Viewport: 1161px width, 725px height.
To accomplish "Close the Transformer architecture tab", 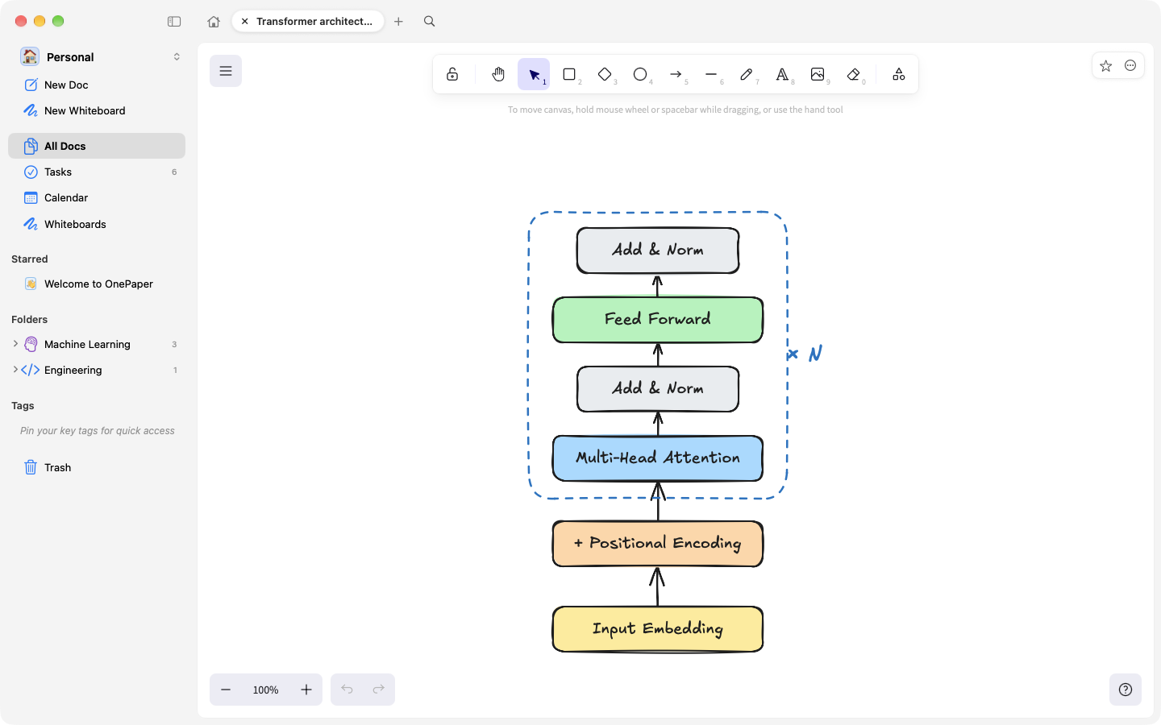I will click(245, 22).
